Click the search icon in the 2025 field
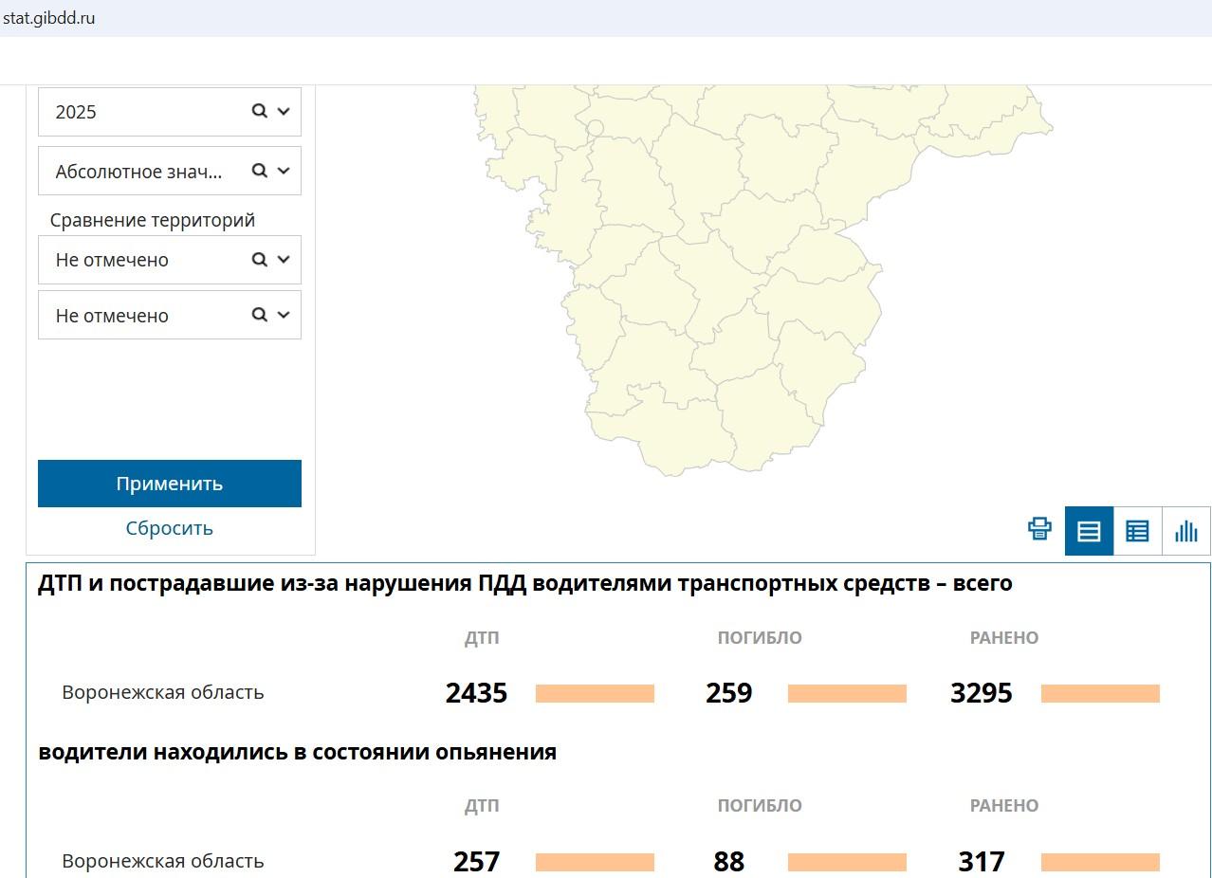 pyautogui.click(x=259, y=111)
